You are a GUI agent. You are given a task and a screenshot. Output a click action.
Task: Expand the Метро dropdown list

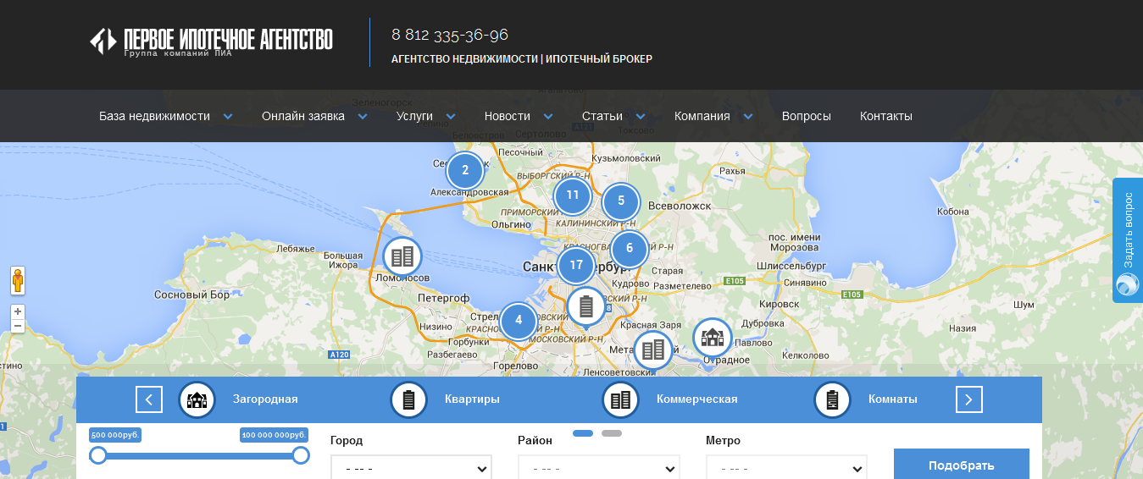click(x=786, y=468)
